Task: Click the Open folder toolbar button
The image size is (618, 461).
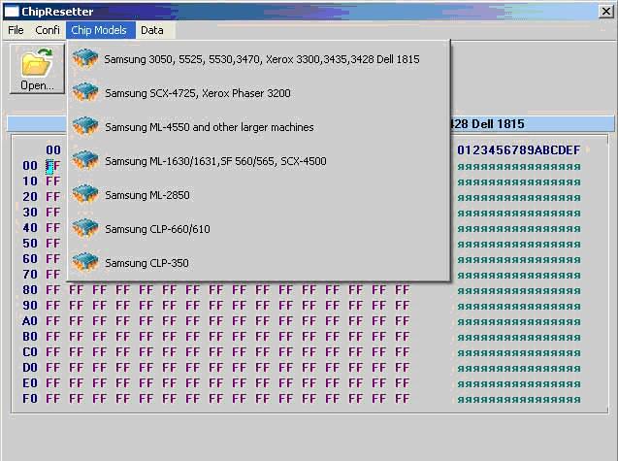Action: tap(37, 69)
